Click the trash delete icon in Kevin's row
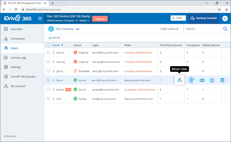 tap(222, 80)
